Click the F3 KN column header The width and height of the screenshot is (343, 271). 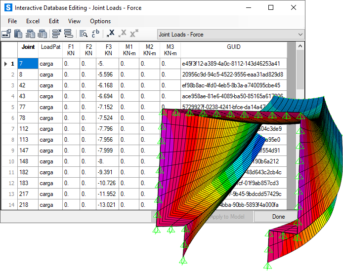(x=108, y=50)
